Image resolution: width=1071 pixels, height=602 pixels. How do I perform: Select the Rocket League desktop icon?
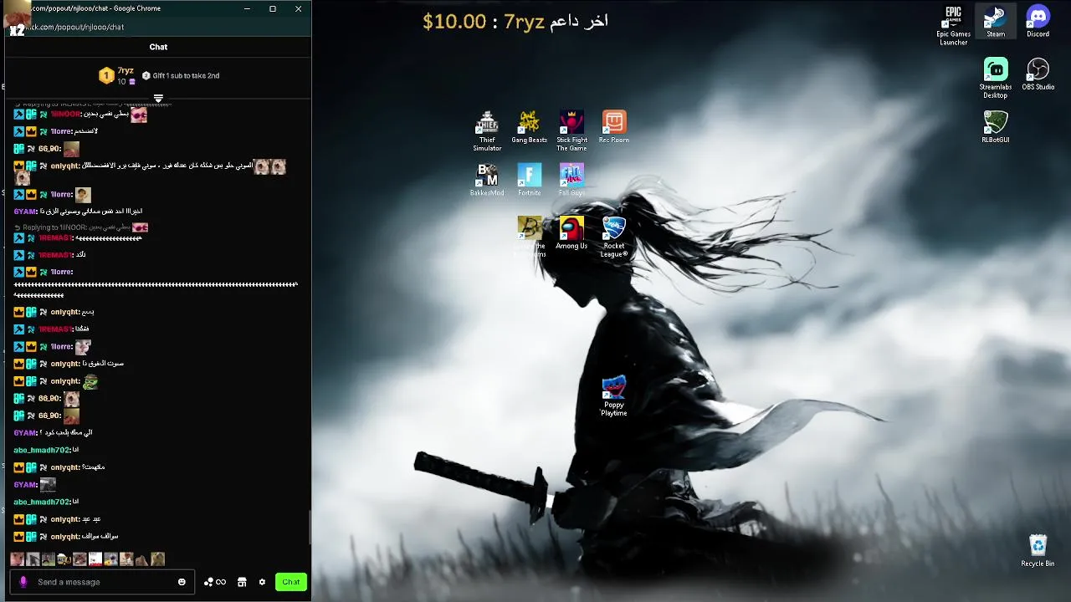(x=613, y=237)
